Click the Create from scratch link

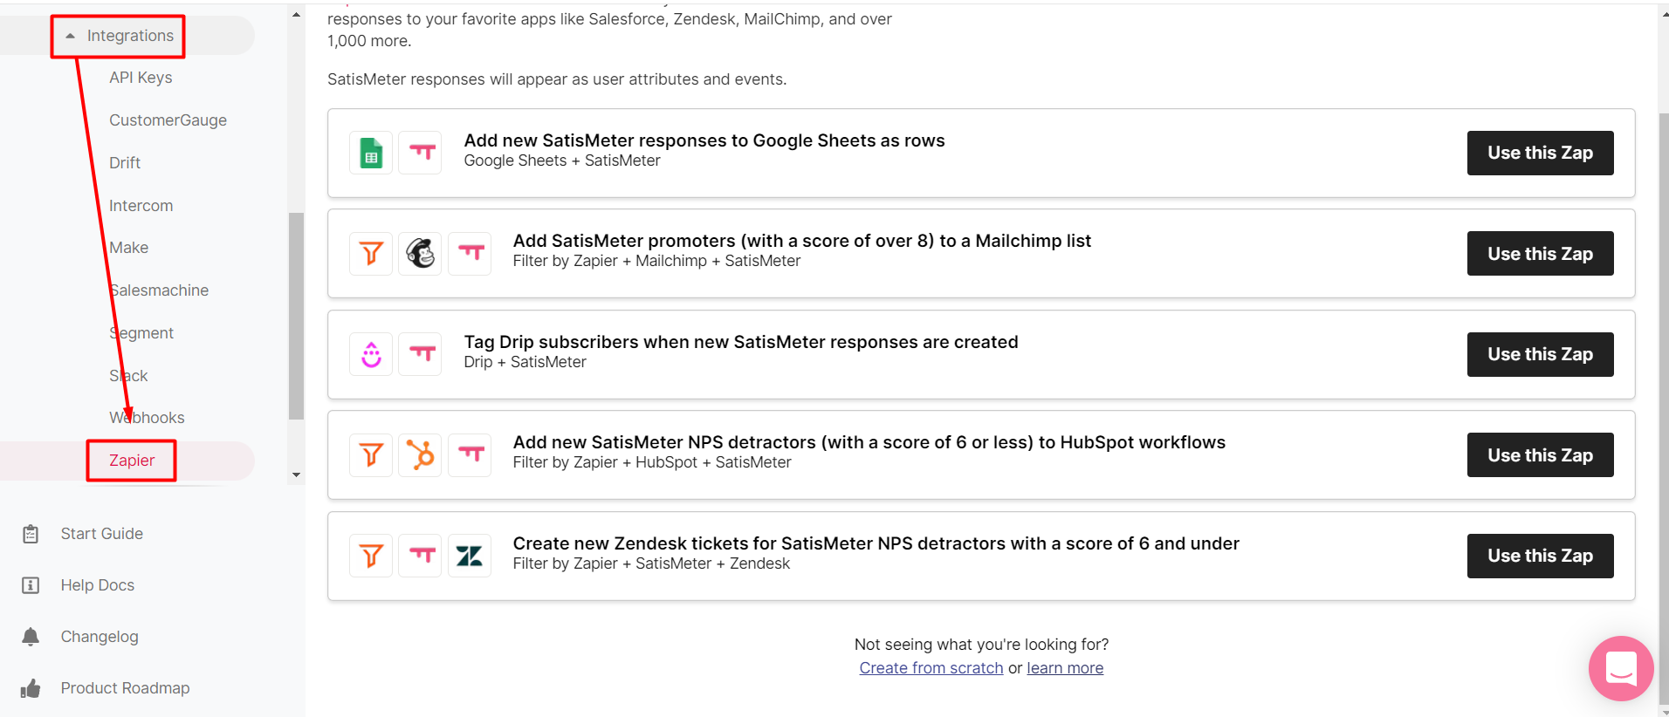pyautogui.click(x=931, y=668)
